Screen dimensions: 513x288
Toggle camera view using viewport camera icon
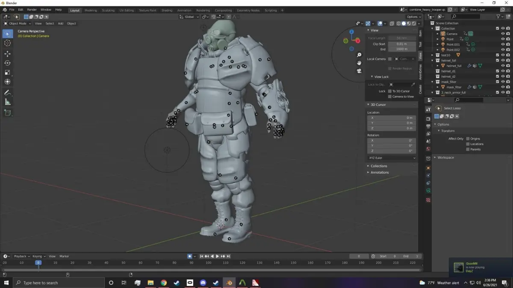click(x=359, y=71)
